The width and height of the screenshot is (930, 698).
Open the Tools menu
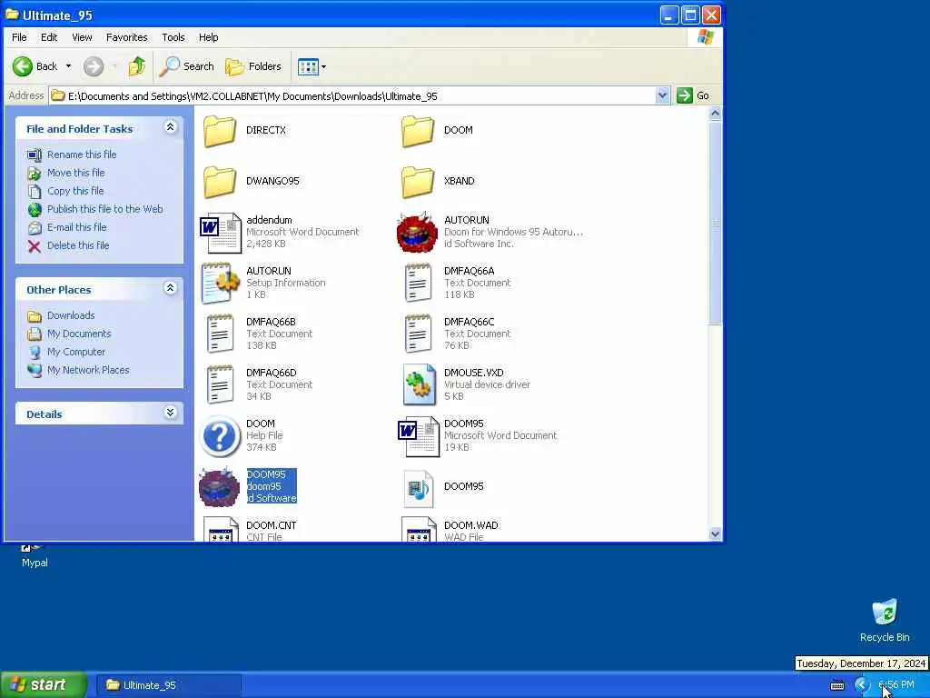[173, 37]
